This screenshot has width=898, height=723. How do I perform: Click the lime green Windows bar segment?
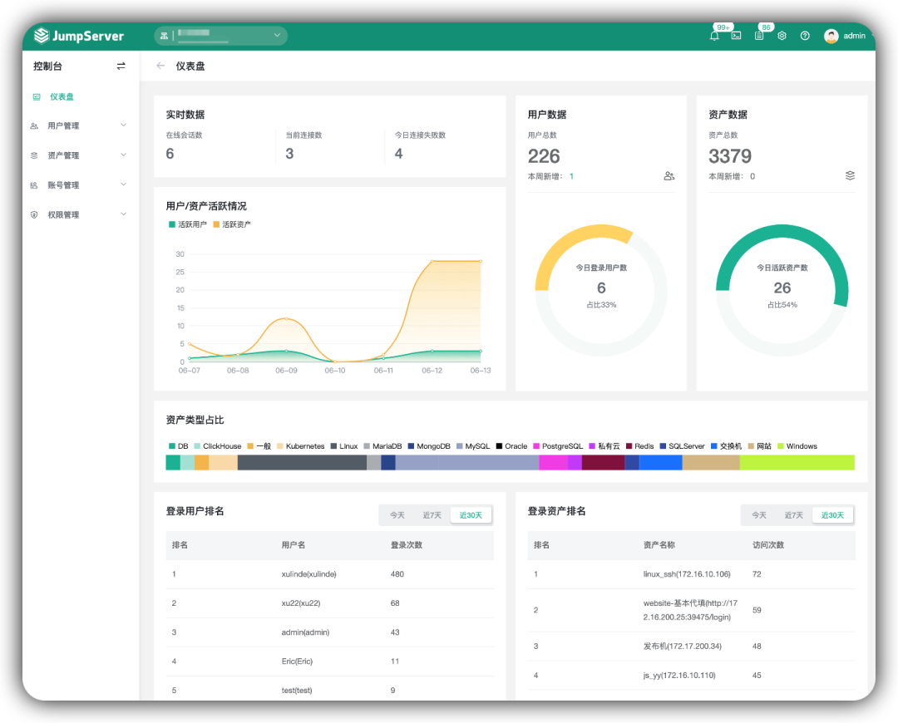[797, 463]
